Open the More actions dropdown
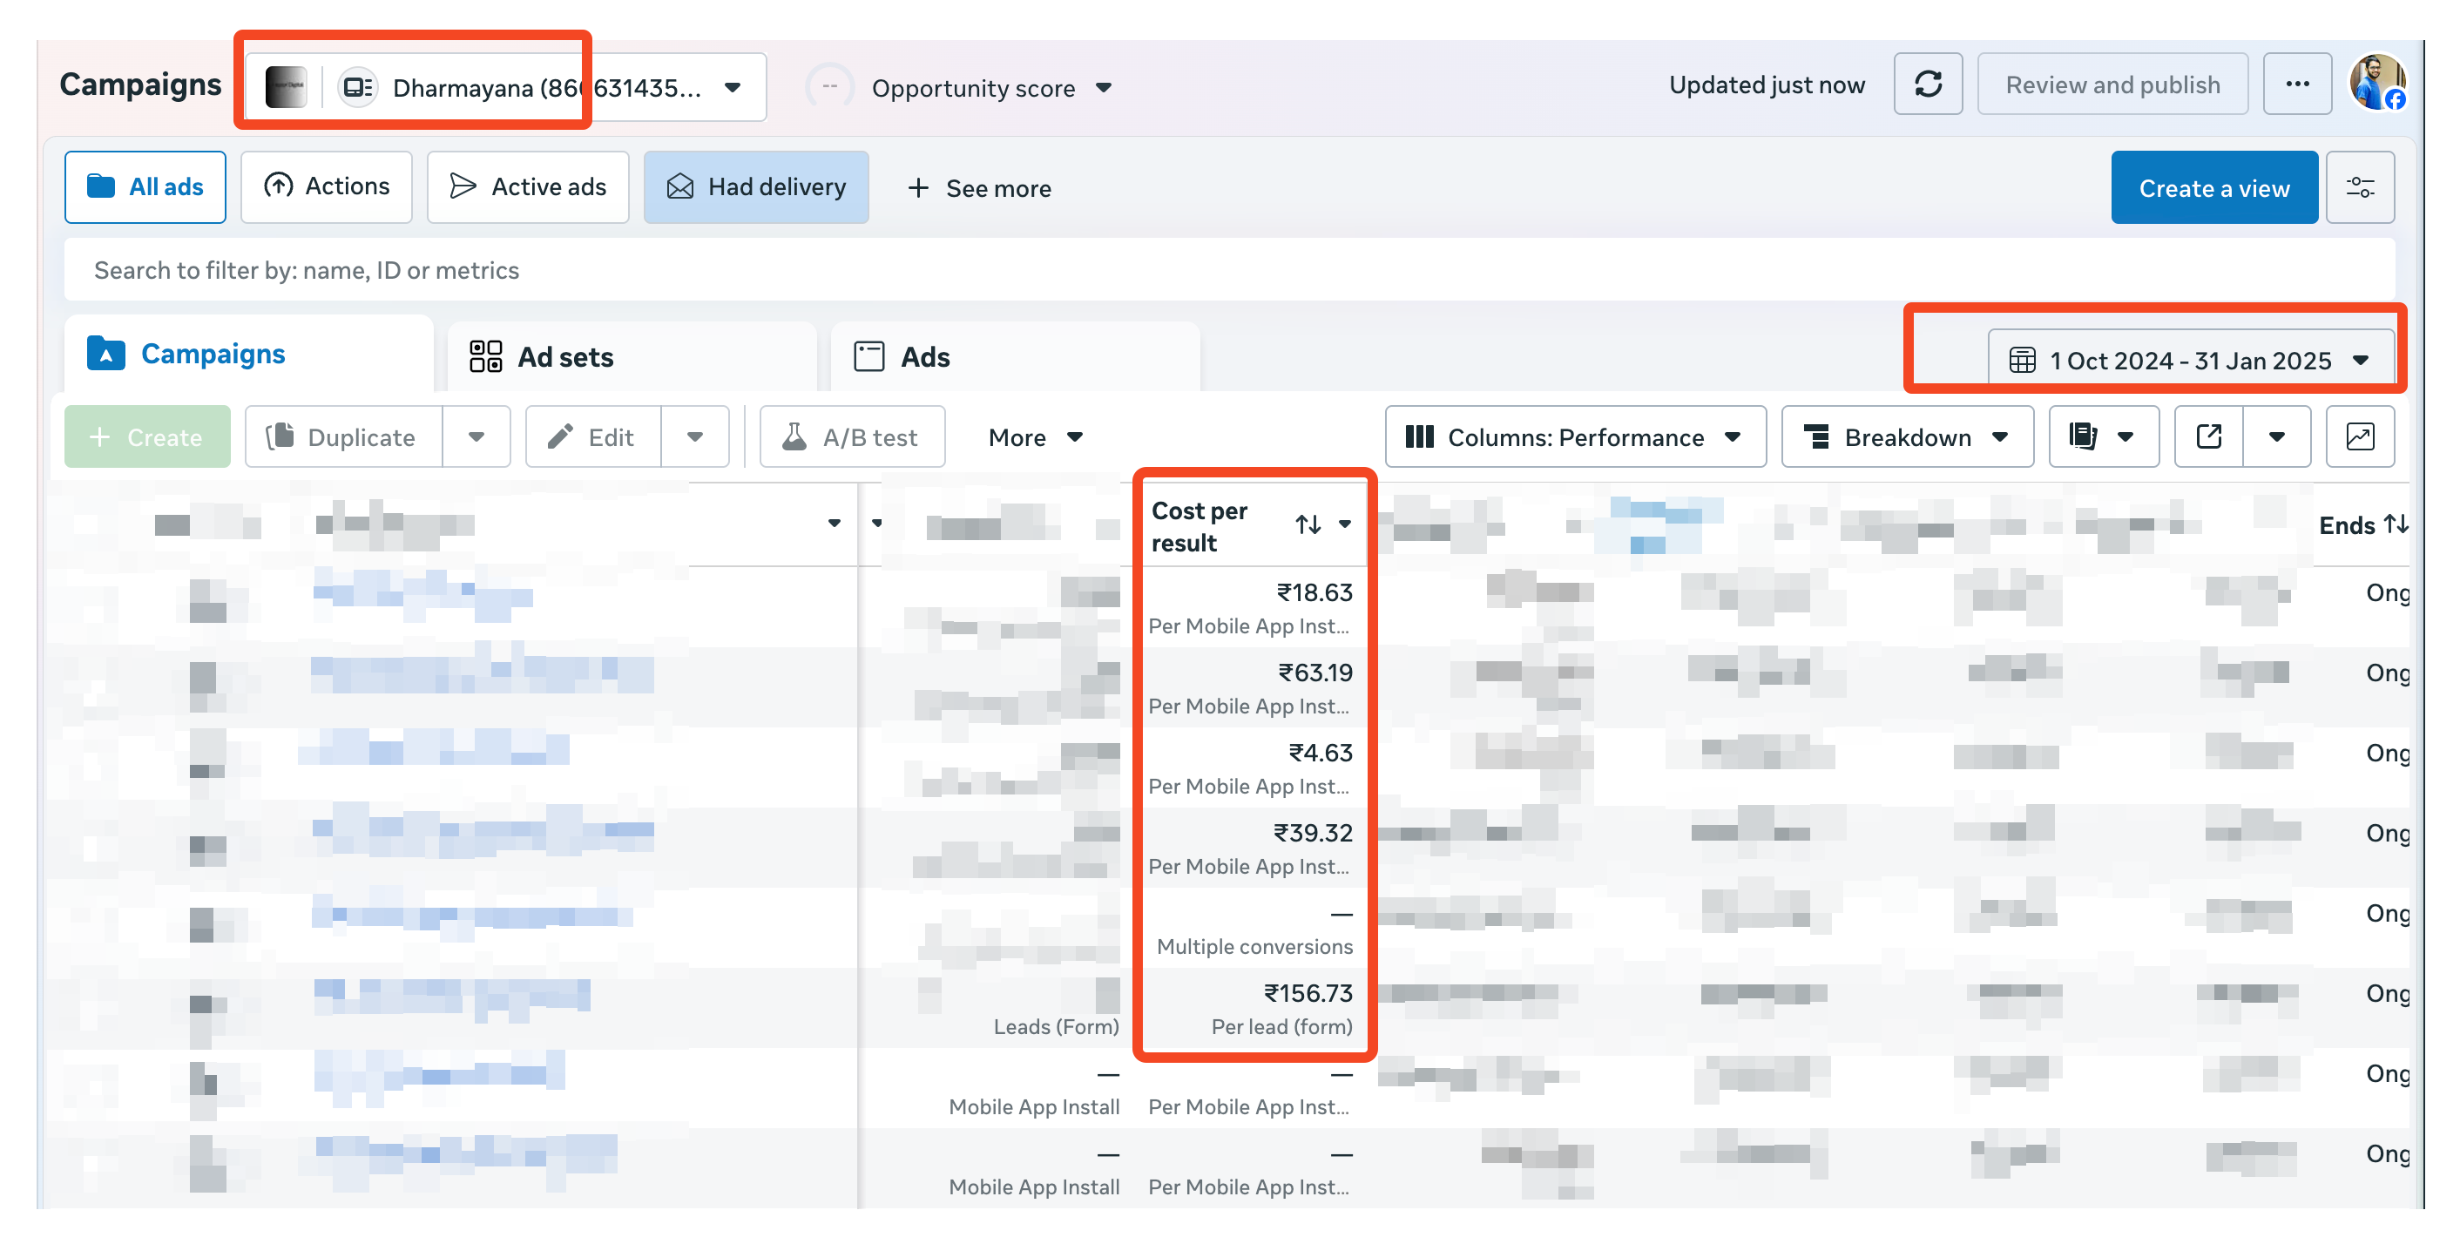Image resolution: width=2460 pixels, height=1244 pixels. [x=1035, y=437]
